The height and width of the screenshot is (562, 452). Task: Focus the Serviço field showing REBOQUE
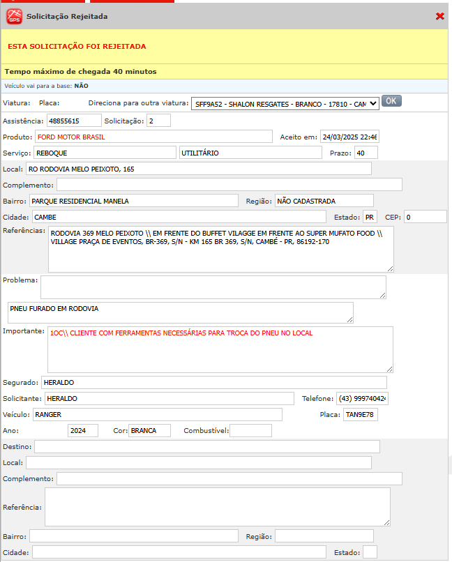coord(105,153)
